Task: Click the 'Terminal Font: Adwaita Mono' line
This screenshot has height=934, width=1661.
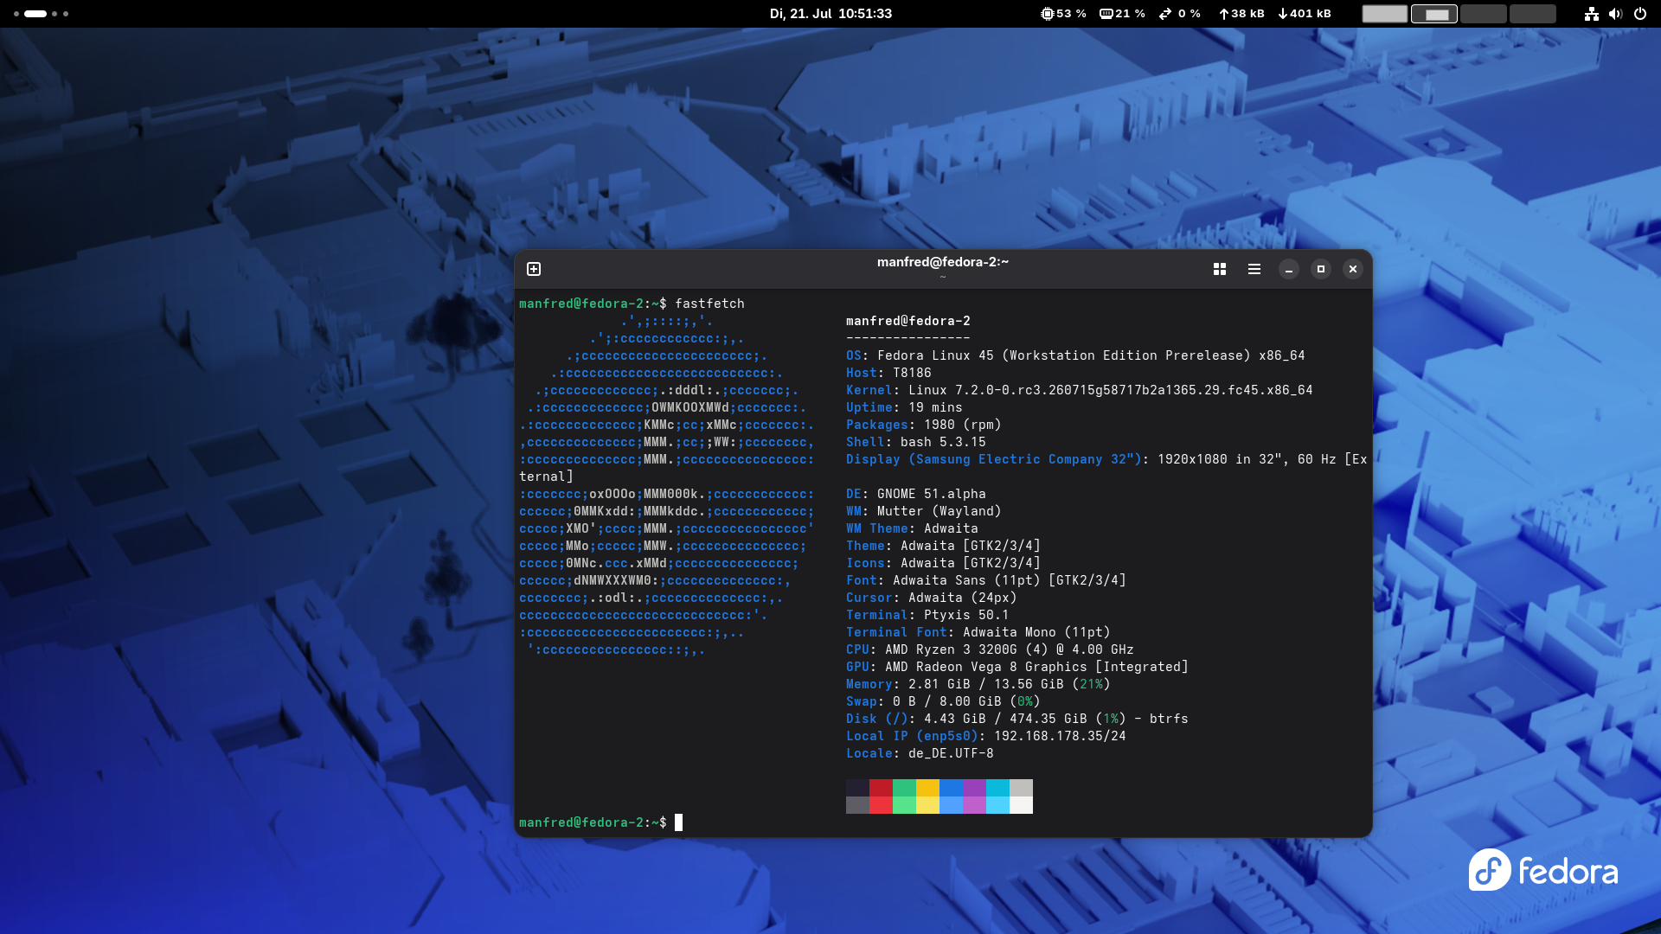Action: [x=978, y=632]
